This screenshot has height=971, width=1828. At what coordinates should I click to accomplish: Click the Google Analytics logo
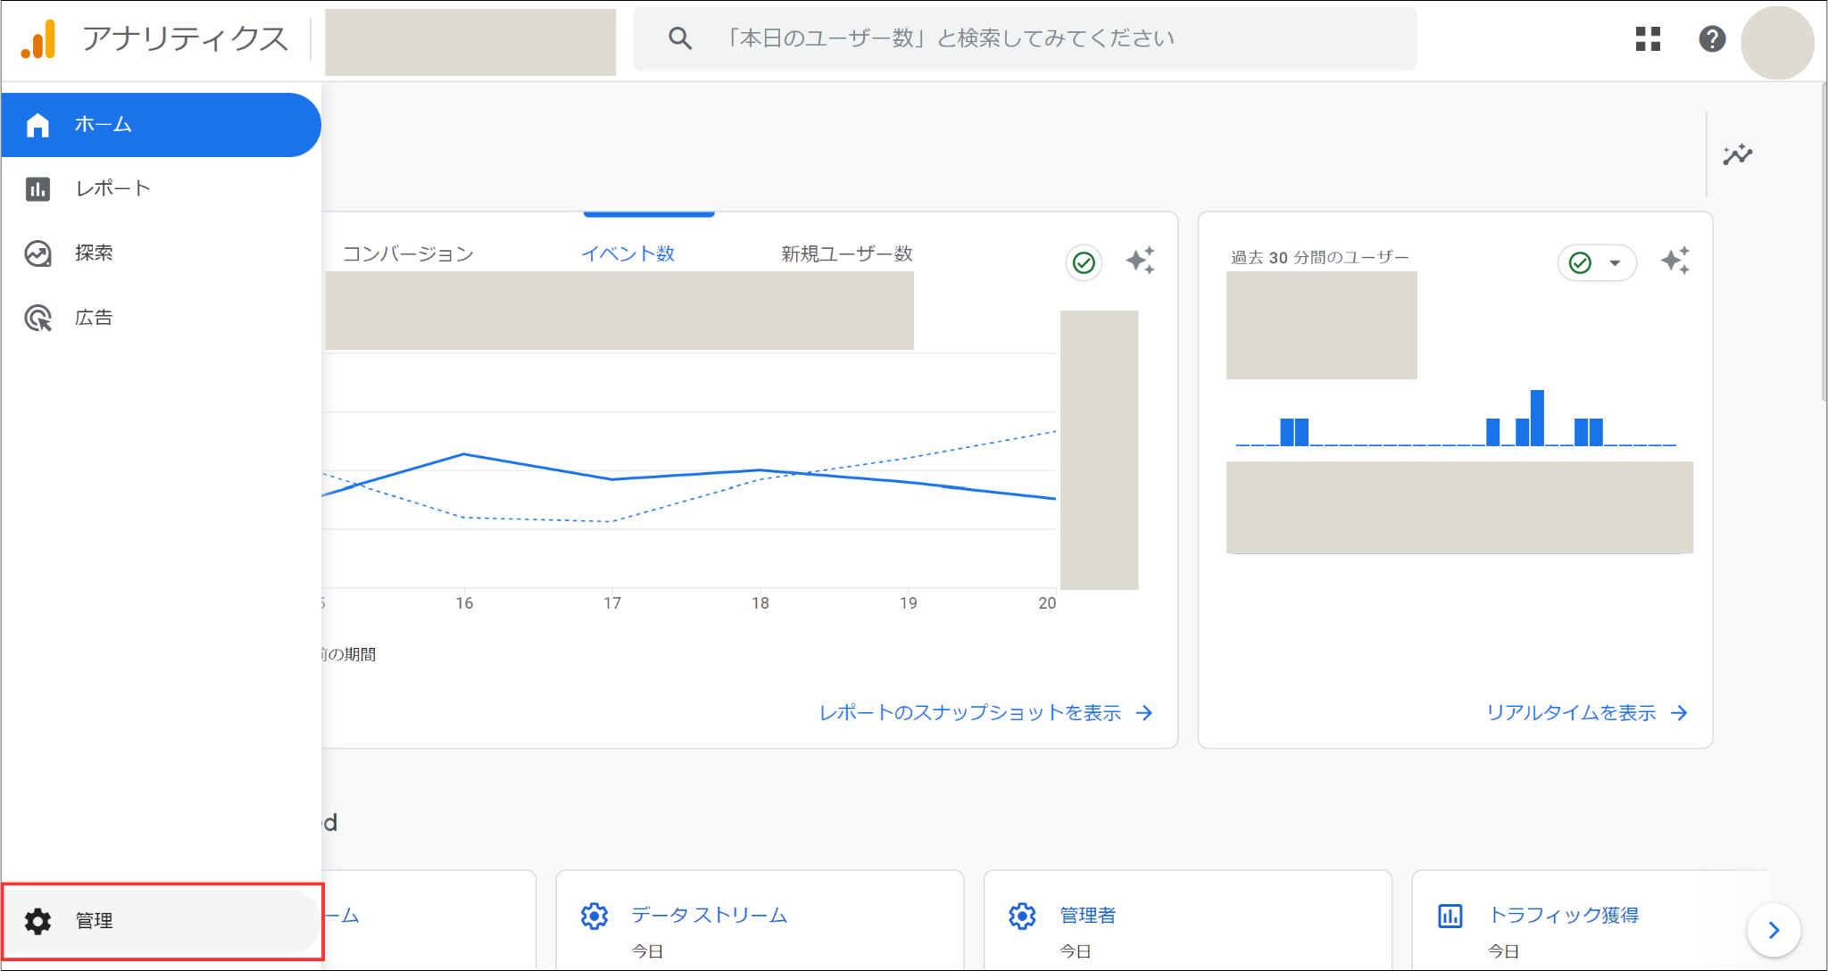[38, 38]
